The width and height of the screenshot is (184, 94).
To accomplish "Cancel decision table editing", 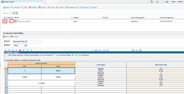I will point(14,37).
